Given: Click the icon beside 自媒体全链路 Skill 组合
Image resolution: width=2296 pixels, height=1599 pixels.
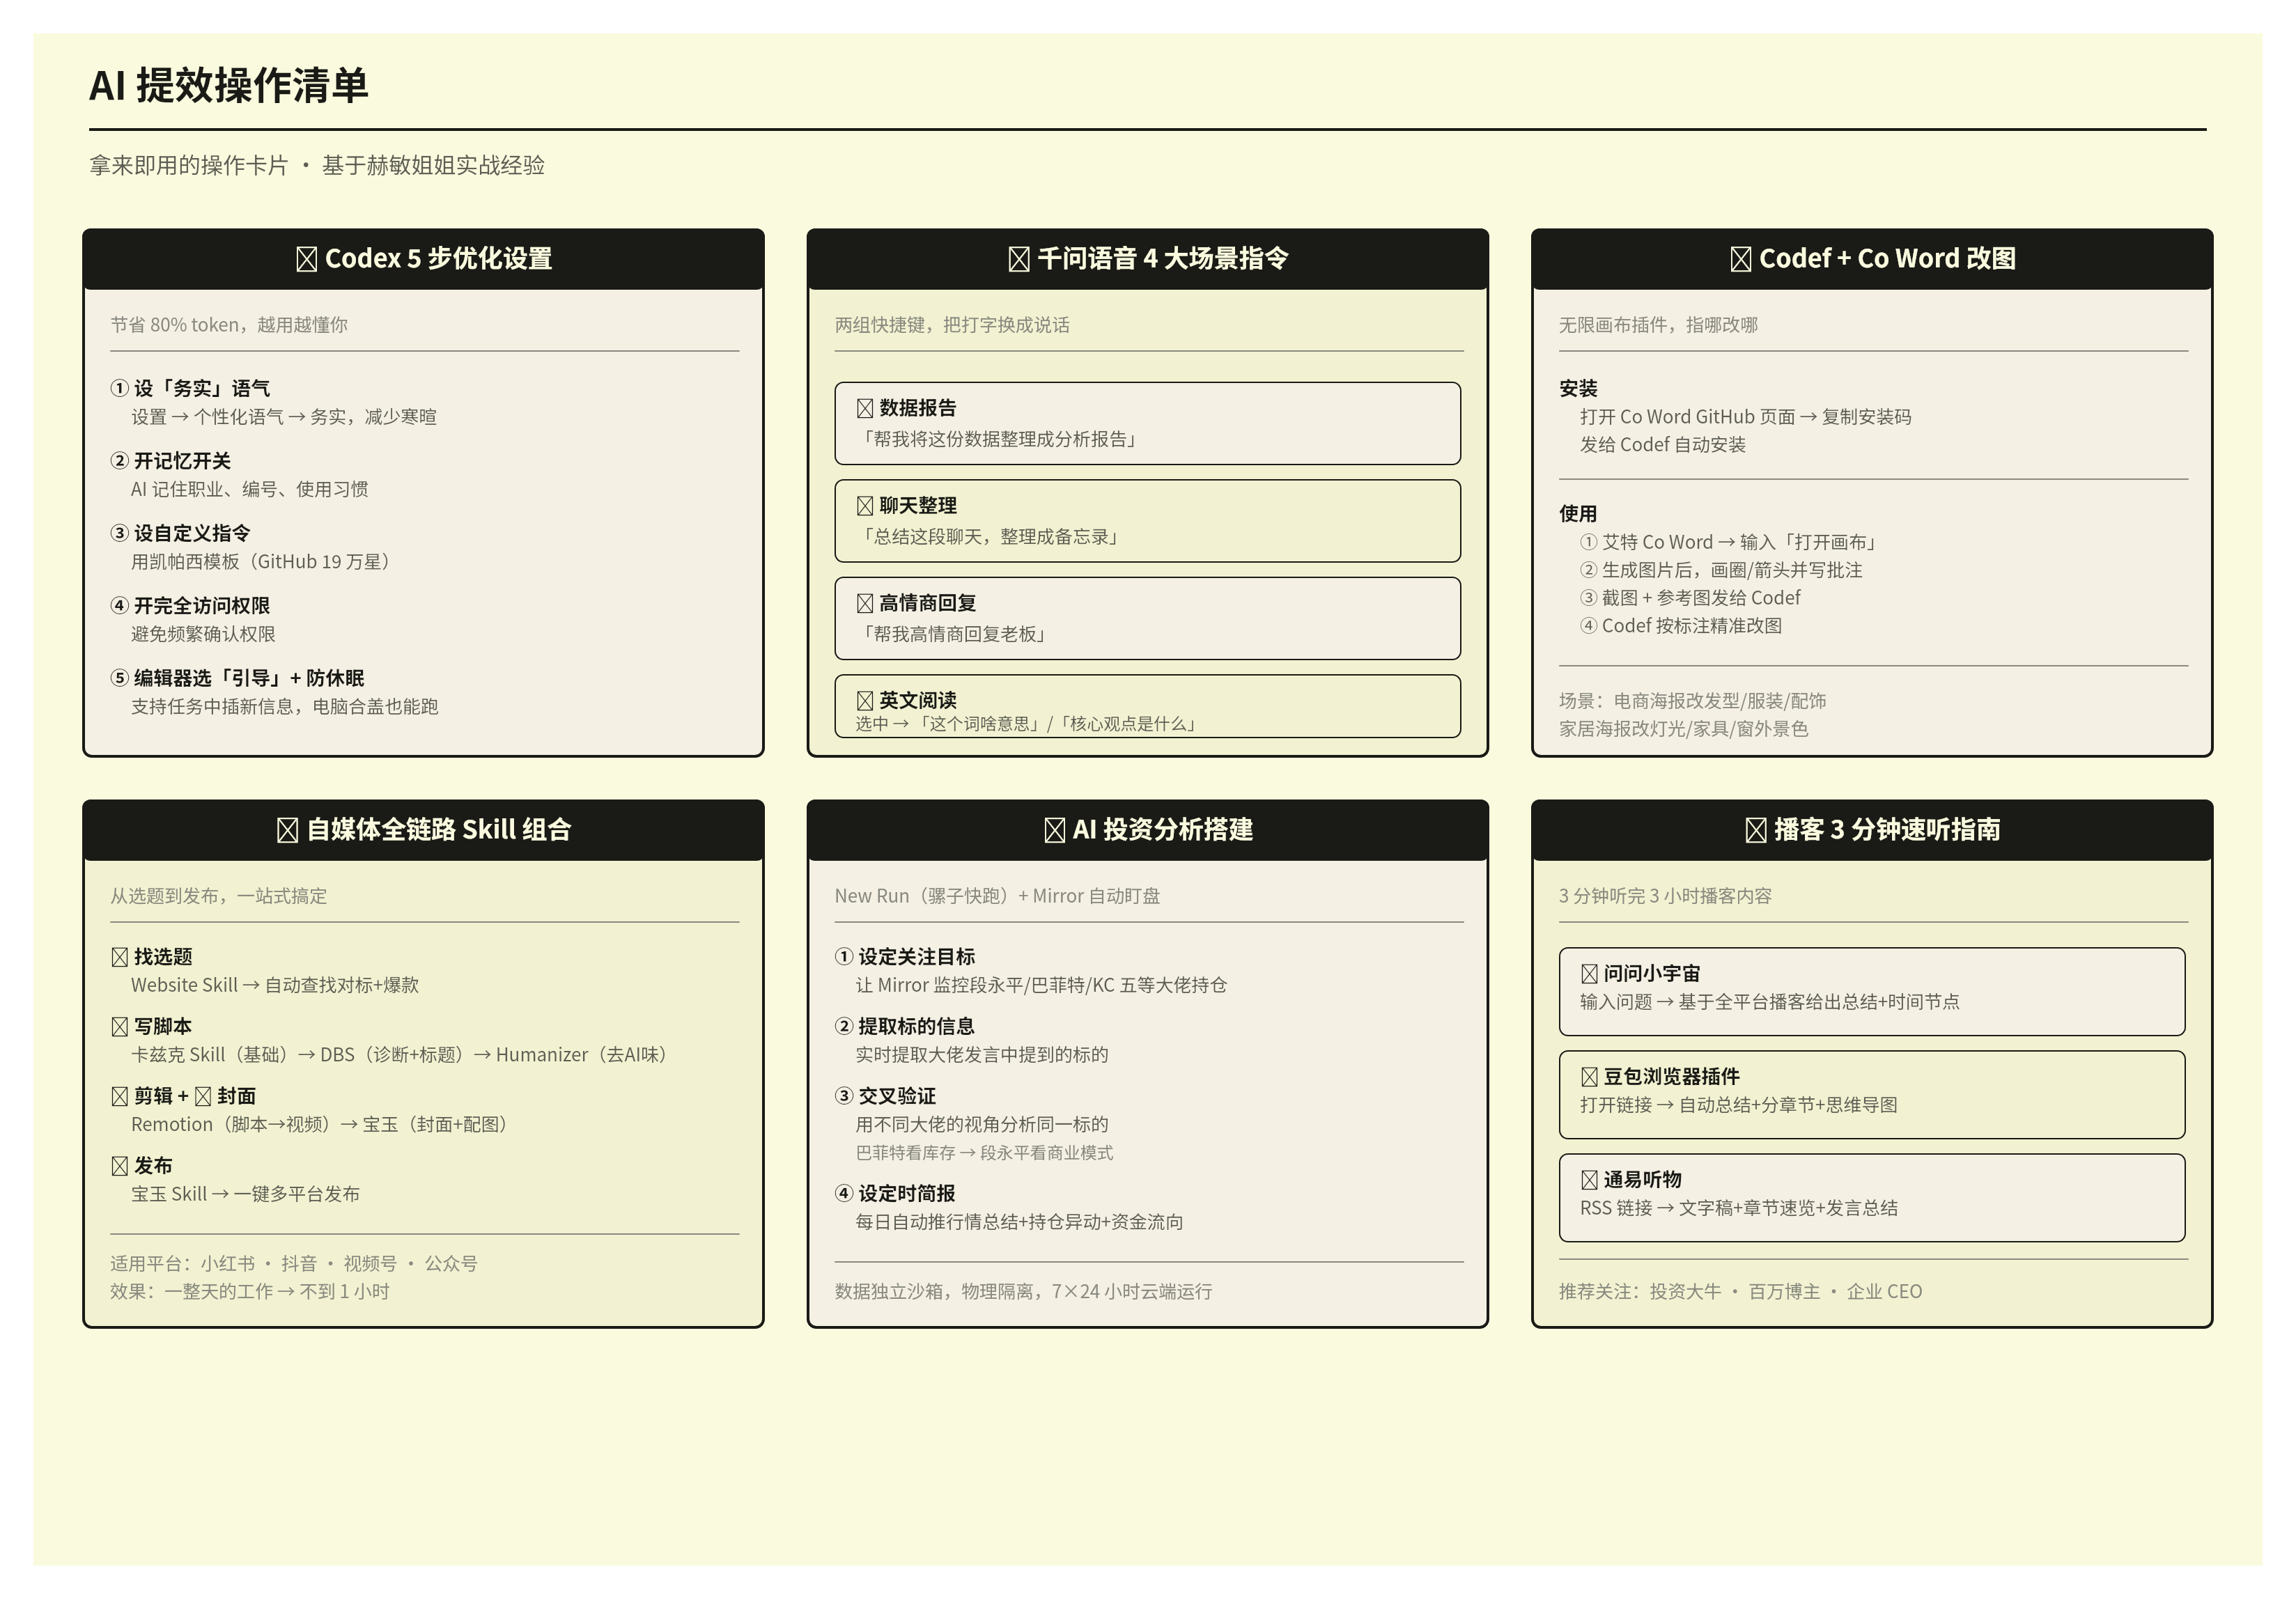Looking at the screenshot, I should pyautogui.click(x=287, y=830).
